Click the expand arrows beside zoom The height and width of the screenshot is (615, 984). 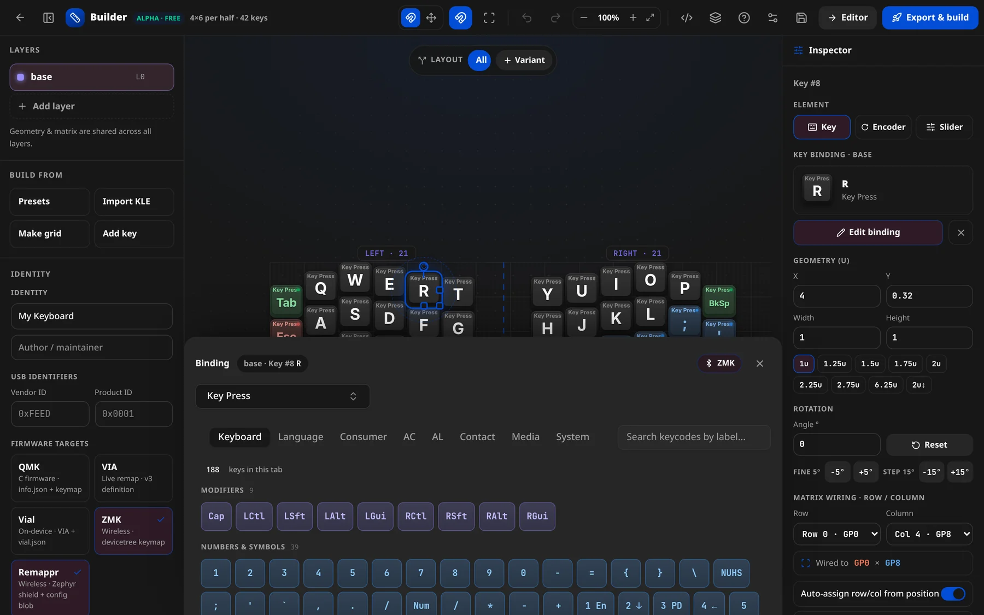point(650,17)
